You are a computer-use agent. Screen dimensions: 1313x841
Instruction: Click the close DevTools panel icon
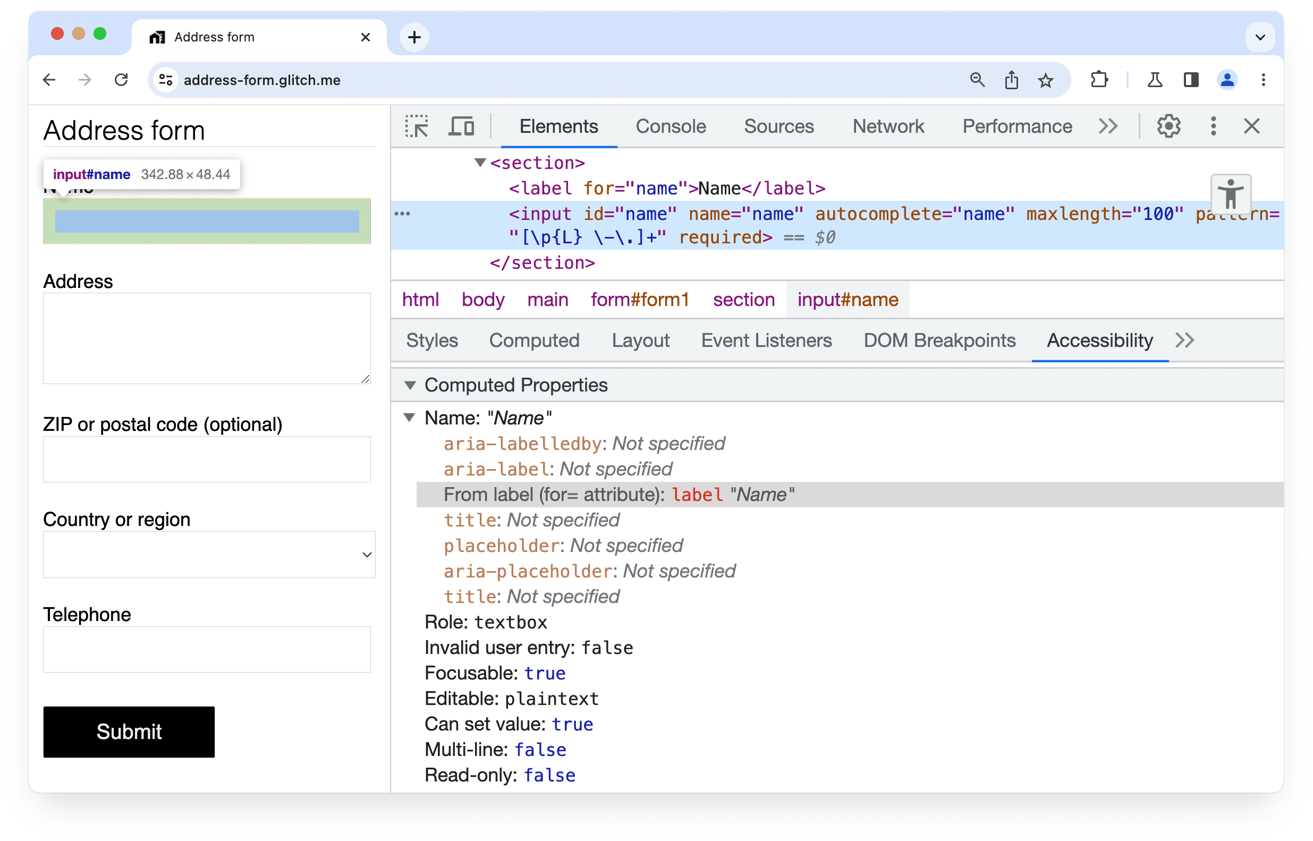tap(1251, 126)
